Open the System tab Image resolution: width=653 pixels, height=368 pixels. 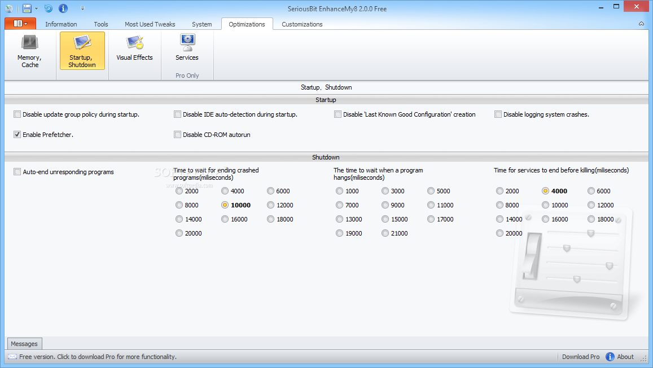tap(202, 24)
